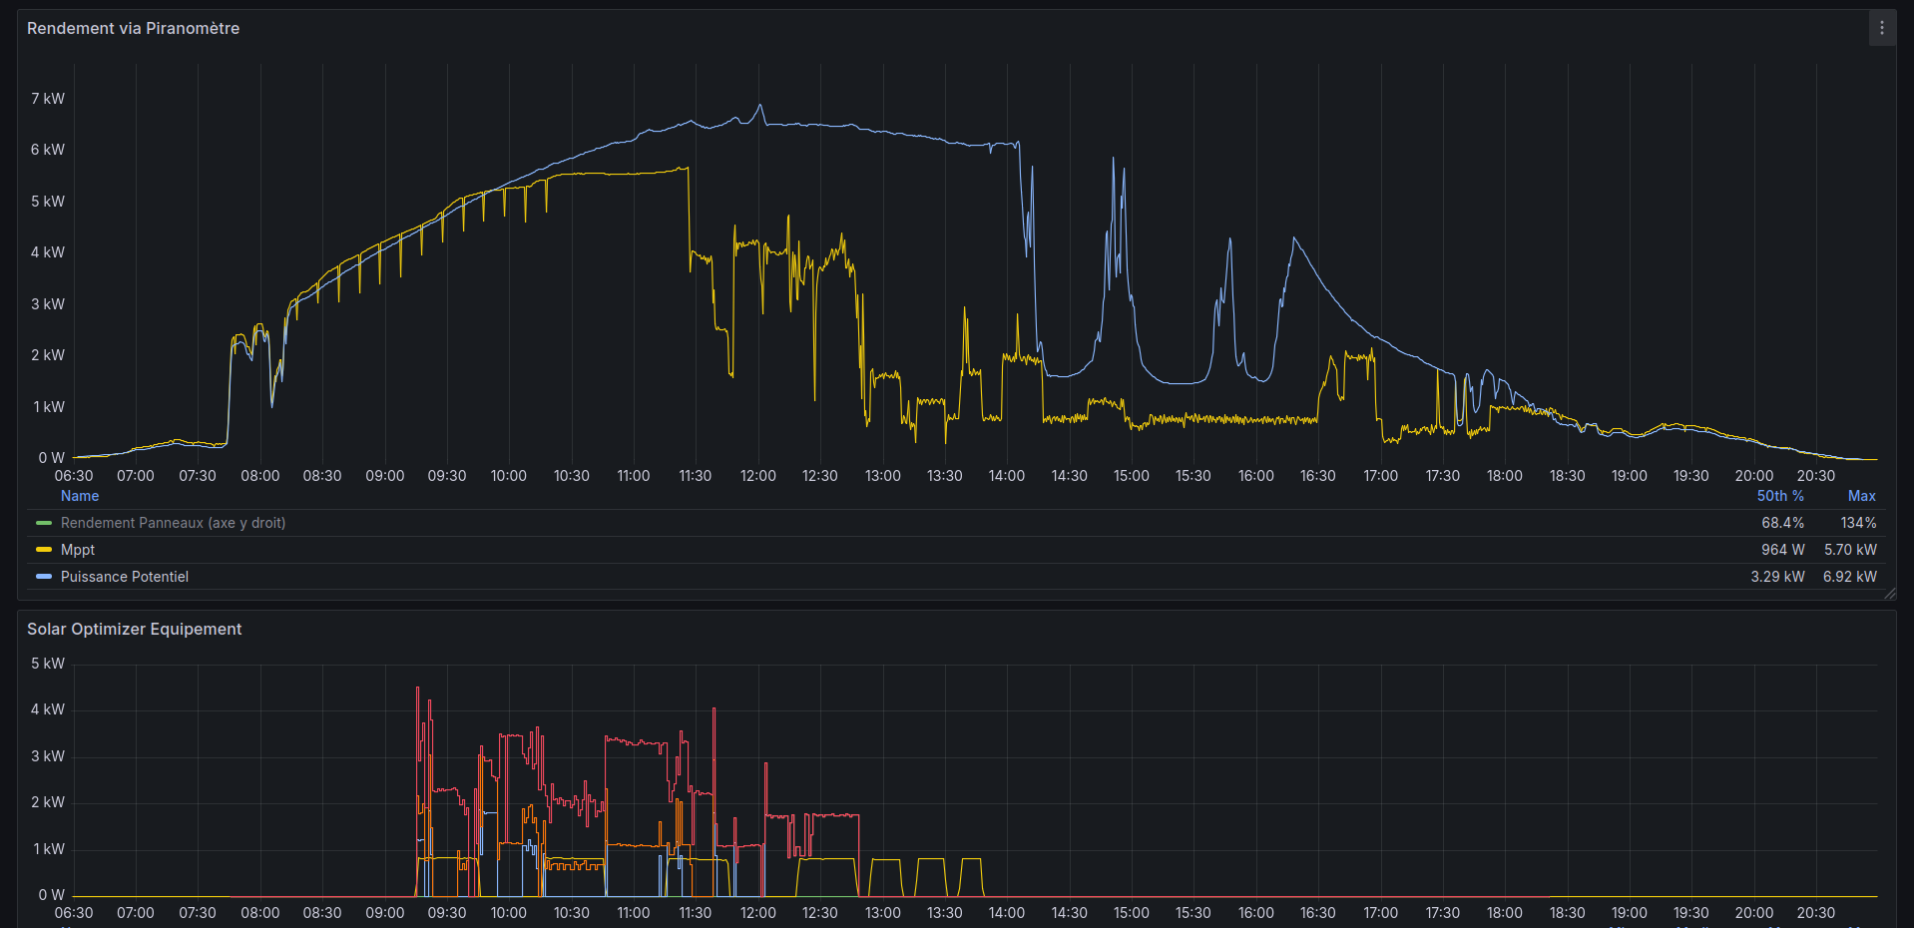Screen dimensions: 1914x928
Task: Click the blue Puissance Potentiel legend color icon
Action: point(44,577)
